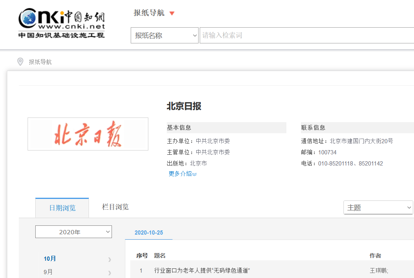The image size is (414, 278).
Task: Click the location pin icon
Action: click(x=20, y=61)
